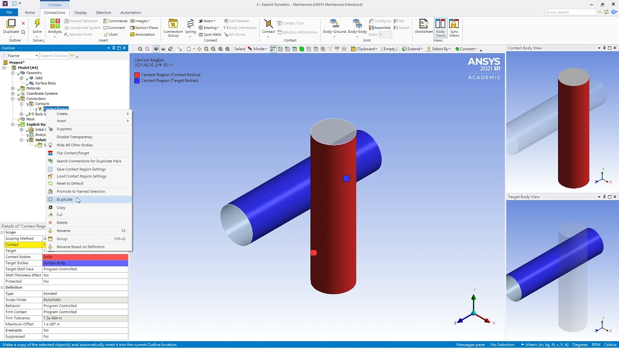Screen dimensions: 619x348
Task: Expand the Coordinate Systems tree node
Action: tap(13, 94)
